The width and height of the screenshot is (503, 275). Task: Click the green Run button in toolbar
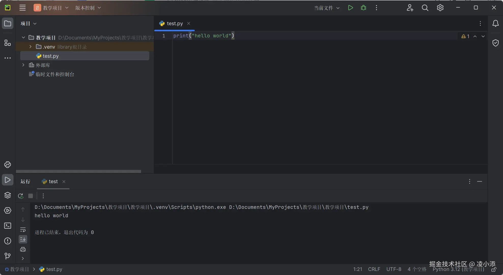pos(350,8)
